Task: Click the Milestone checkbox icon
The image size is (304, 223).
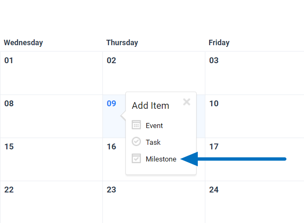Action: 136,159
